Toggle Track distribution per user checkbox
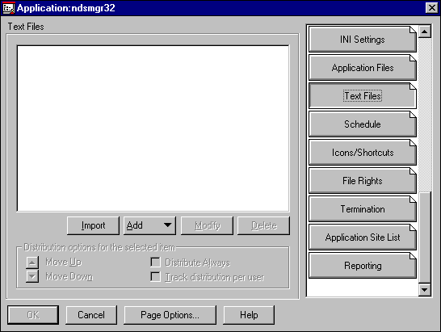 (155, 276)
